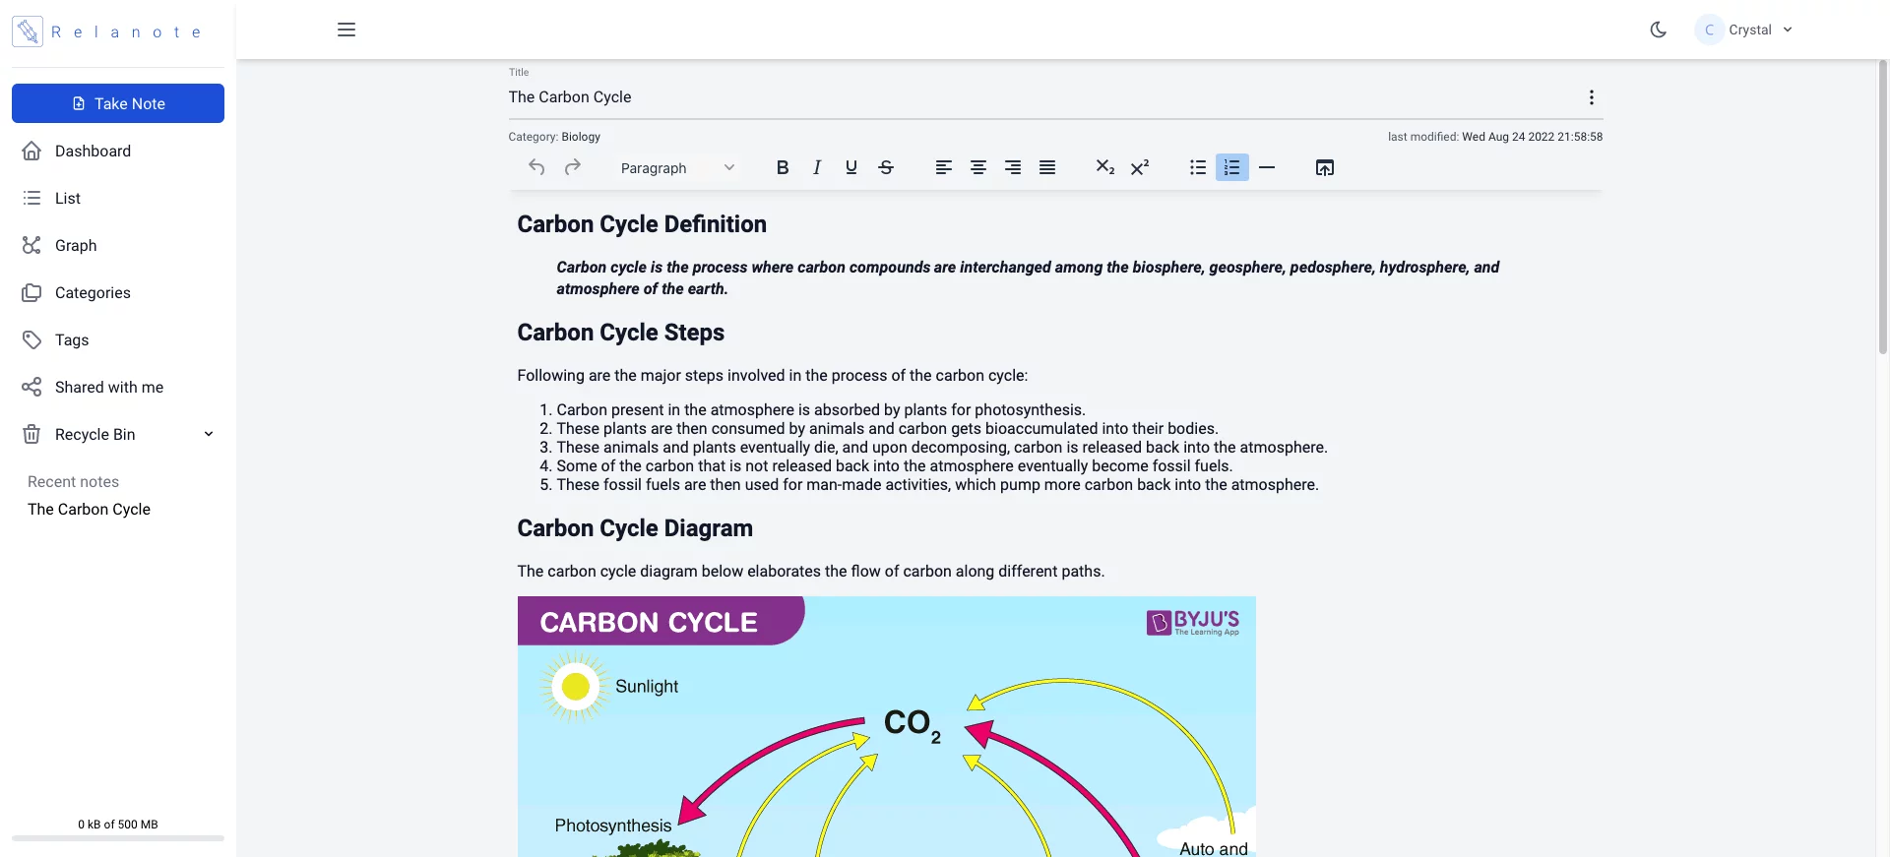
Task: Click the Carbon Cycle Diagram heading
Action: pos(635,528)
